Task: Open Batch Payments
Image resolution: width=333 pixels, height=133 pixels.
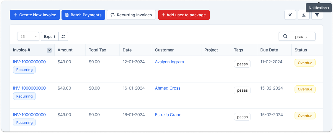Action: 83,15
